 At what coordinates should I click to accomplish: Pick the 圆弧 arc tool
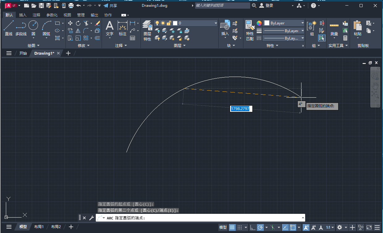(x=46, y=25)
